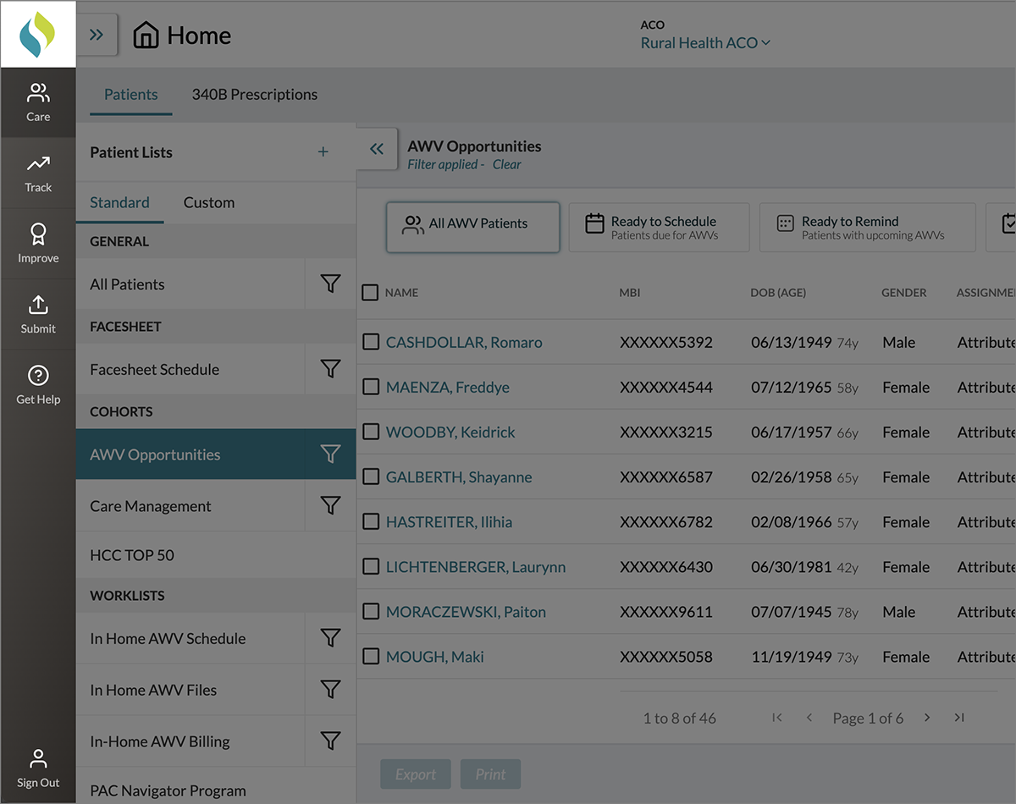Image resolution: width=1016 pixels, height=804 pixels.
Task: Check the box next to CASHDOLLAR, Romaro
Action: tap(371, 342)
